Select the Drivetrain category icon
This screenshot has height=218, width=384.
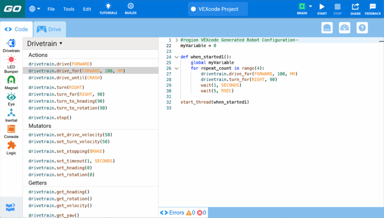[x=11, y=46]
